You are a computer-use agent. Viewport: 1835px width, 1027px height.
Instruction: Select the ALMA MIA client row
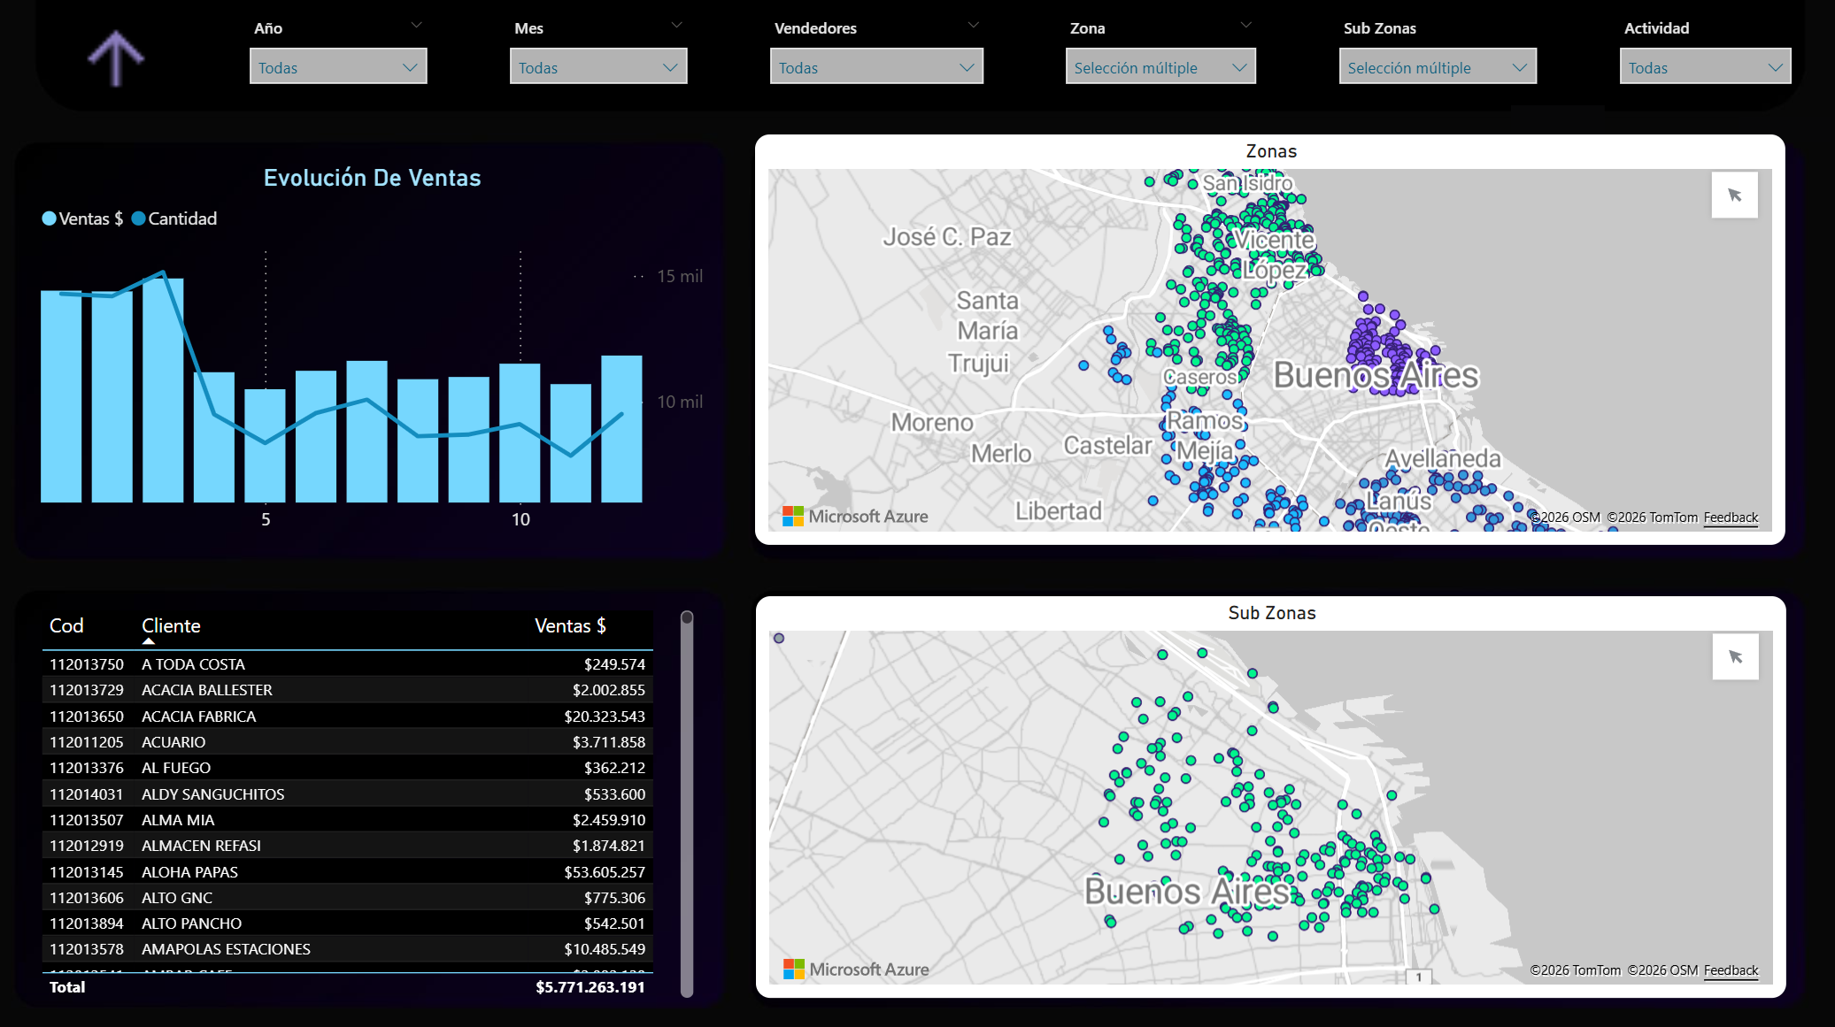[347, 820]
